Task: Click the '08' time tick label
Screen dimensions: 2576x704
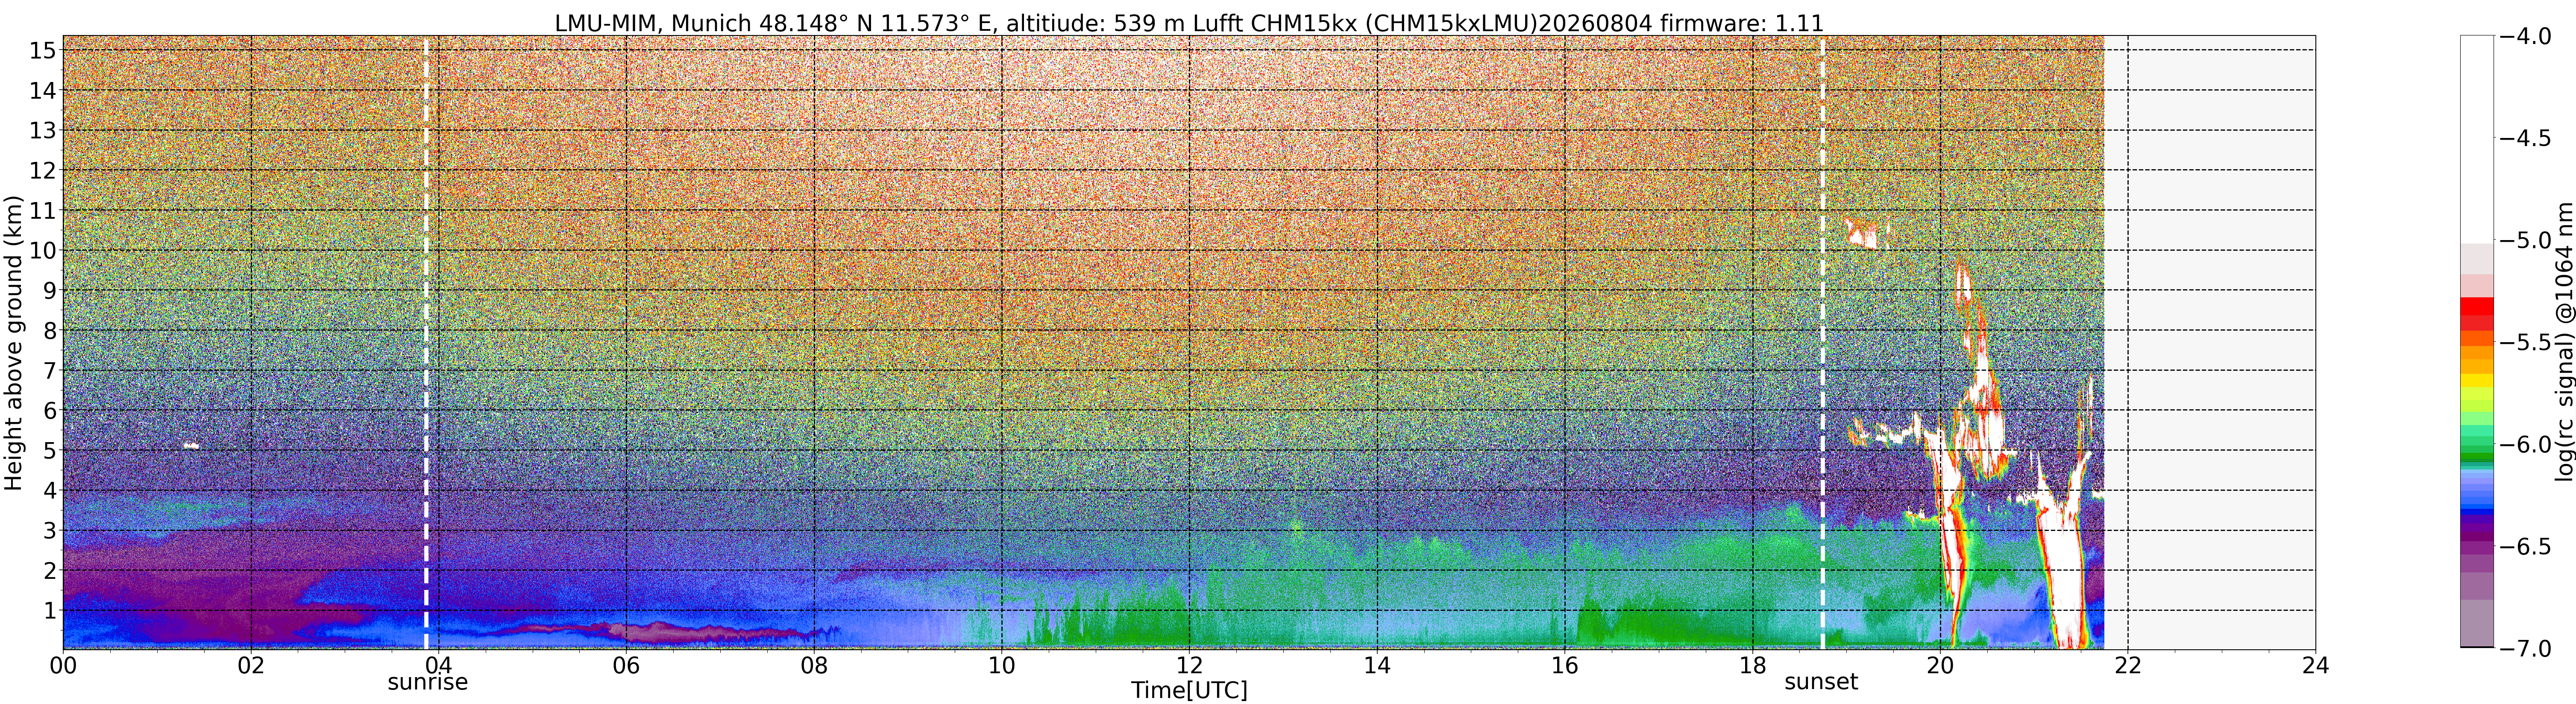Action: 814,666
